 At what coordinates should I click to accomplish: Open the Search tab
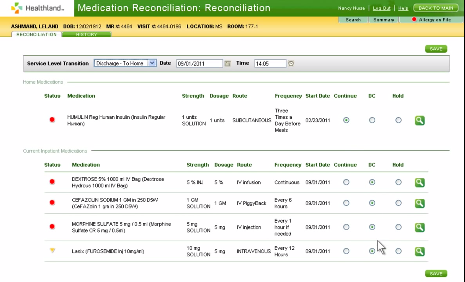pyautogui.click(x=353, y=20)
